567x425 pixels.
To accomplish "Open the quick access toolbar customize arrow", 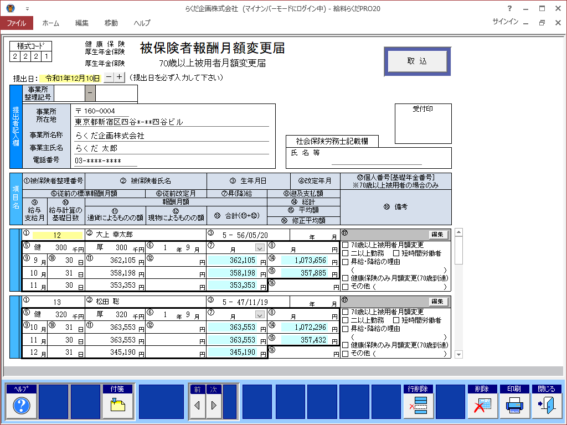I will click(x=27, y=9).
